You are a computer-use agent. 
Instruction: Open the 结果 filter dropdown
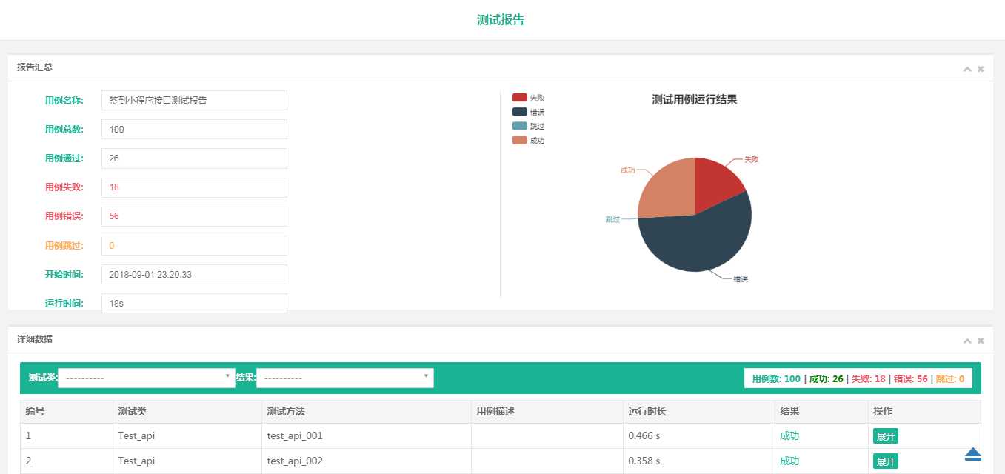345,378
